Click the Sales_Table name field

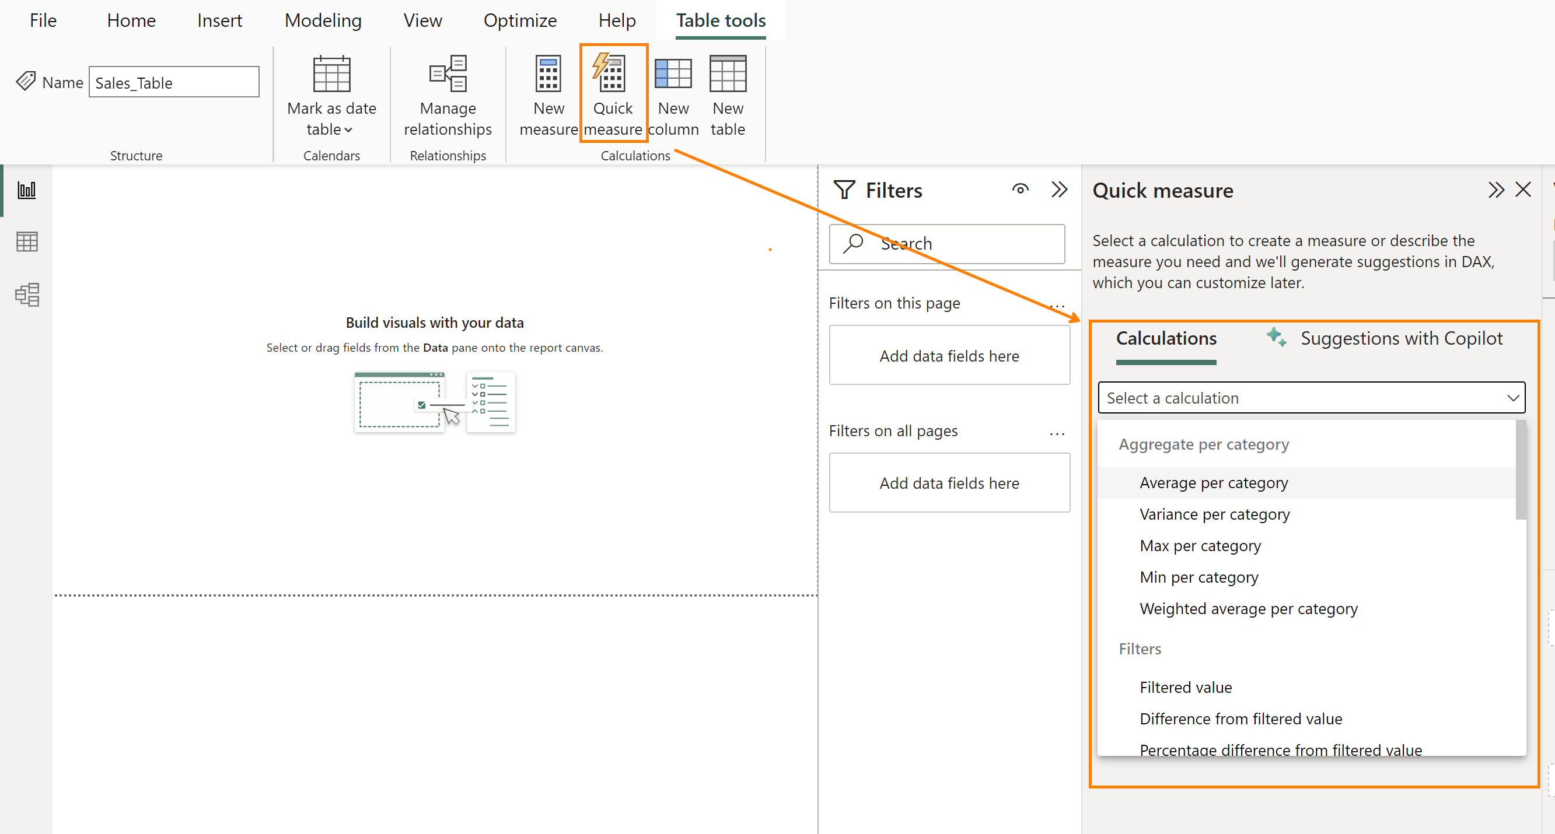(174, 82)
